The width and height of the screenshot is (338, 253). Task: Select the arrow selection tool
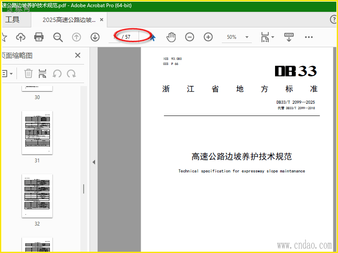tap(153, 38)
